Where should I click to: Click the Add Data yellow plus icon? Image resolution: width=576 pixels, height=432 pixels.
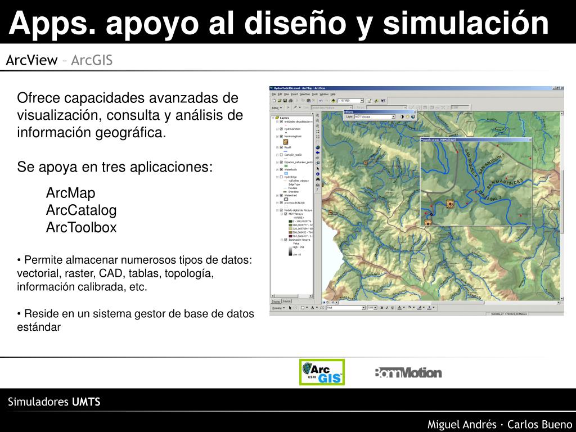(333, 101)
